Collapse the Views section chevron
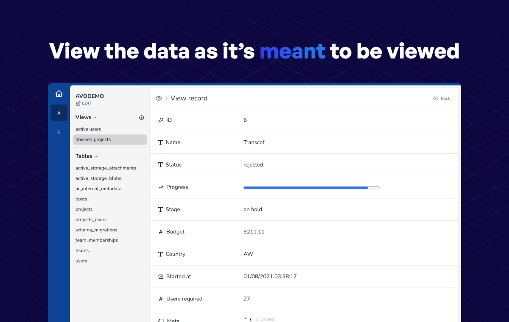Screen dimensions: 509x322 pyautogui.click(x=95, y=118)
